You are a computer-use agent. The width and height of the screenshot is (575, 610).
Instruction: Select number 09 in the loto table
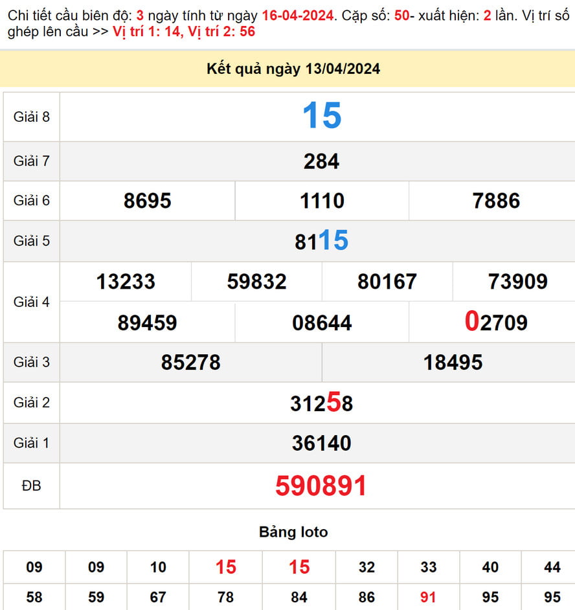pos(32,568)
